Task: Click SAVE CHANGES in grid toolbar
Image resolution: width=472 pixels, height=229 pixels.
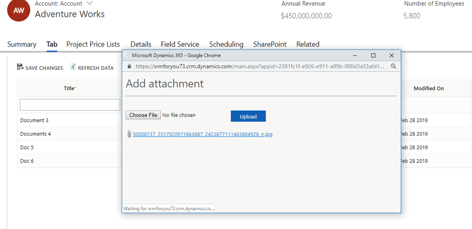Action: tap(40, 68)
